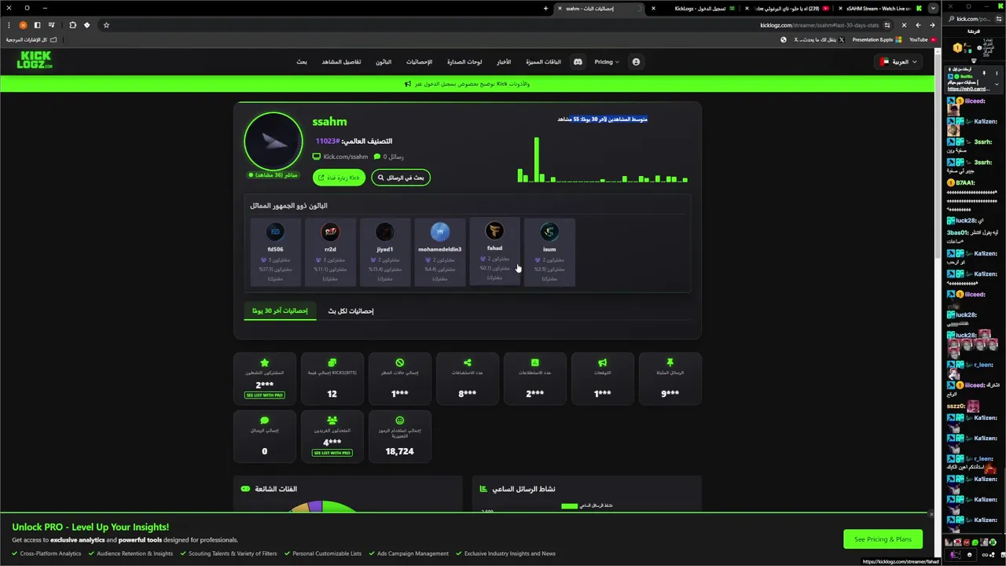The height and width of the screenshot is (566, 1006).
Task: Click SEE LIST WITH PRO under subscribers
Action: click(264, 395)
